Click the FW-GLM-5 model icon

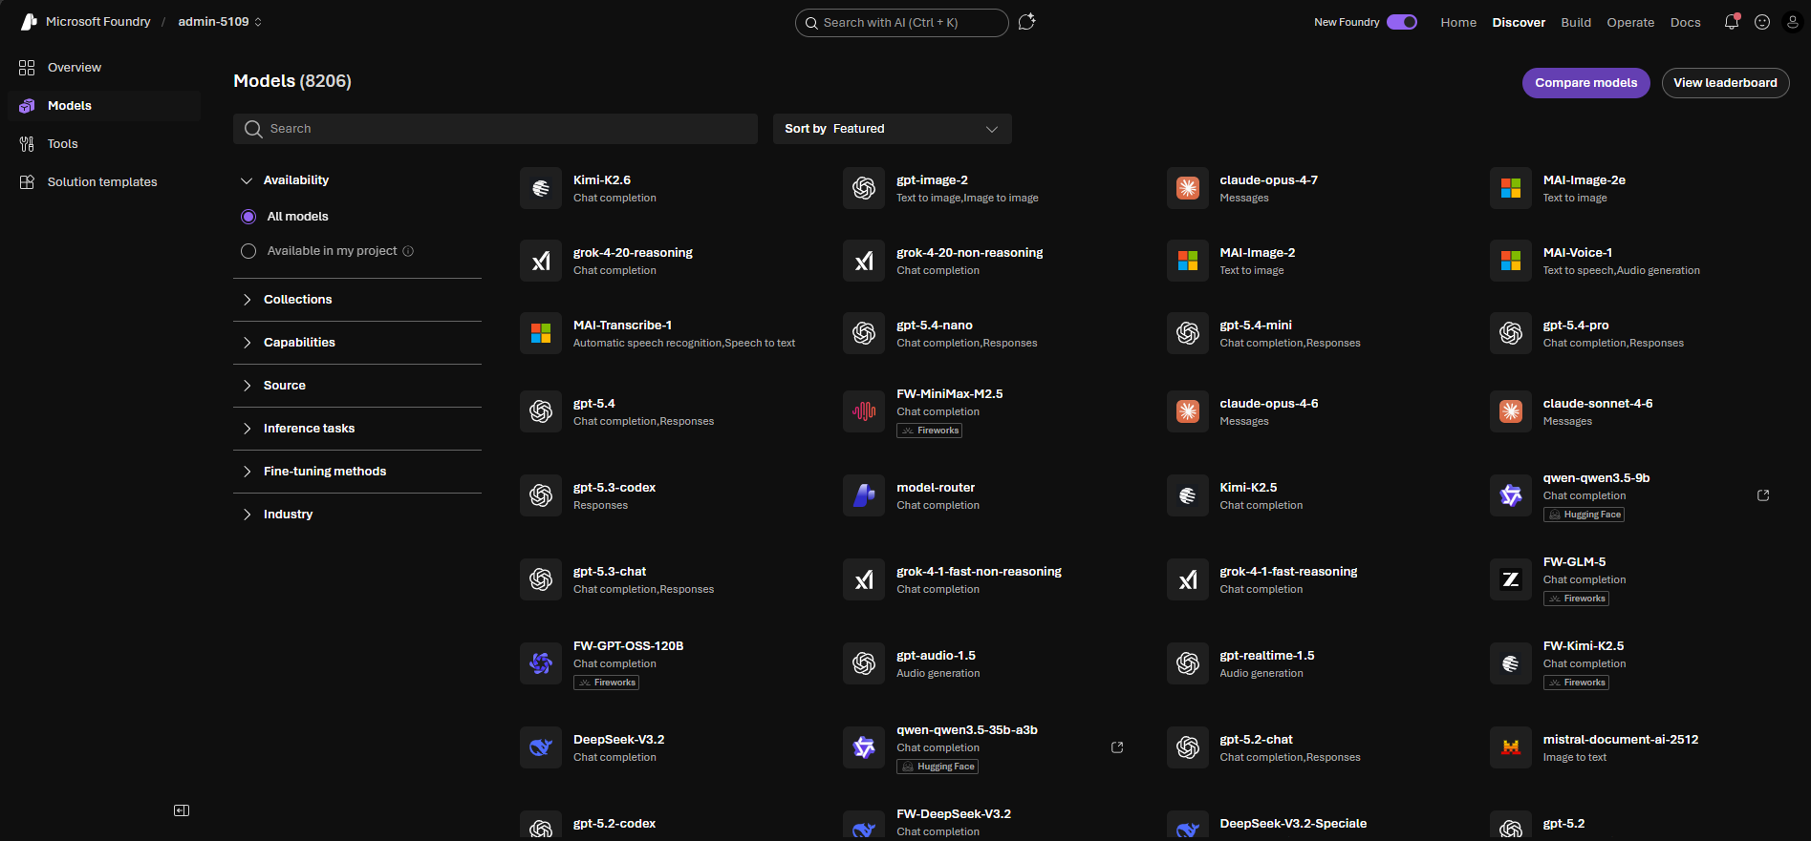[1511, 579]
